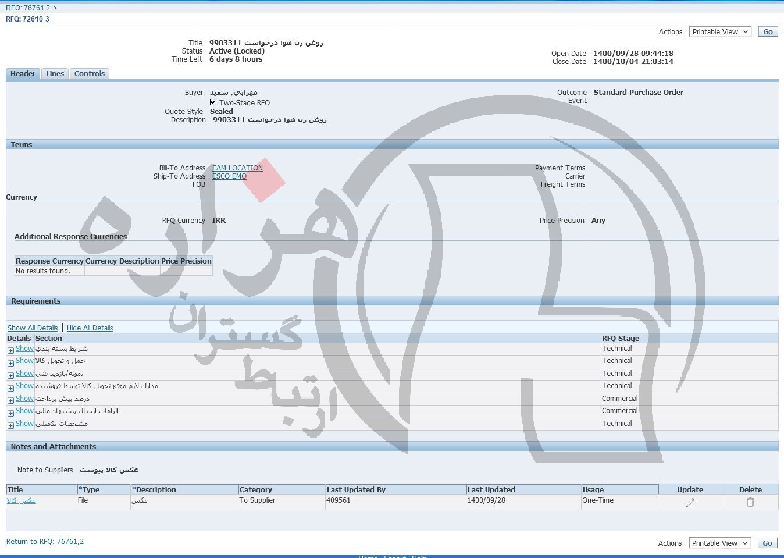Image resolution: width=784 pixels, height=558 pixels.
Task: Switch to the Lines tab
Action: (x=55, y=74)
